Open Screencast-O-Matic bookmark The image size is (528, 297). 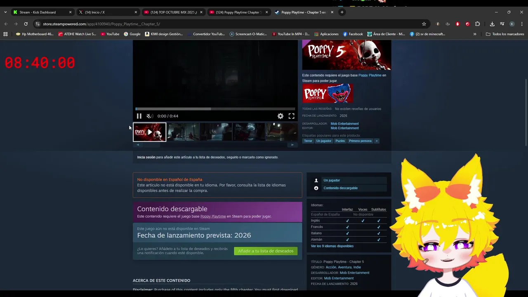coord(248,34)
